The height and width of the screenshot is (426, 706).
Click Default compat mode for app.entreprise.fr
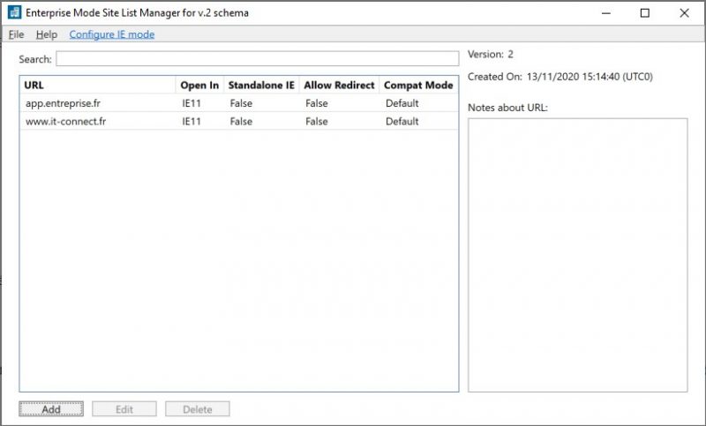pos(402,103)
